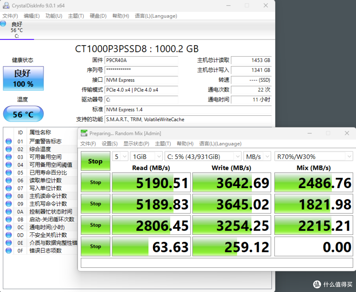Click the firmware field P9CR40A

[x=141, y=60]
